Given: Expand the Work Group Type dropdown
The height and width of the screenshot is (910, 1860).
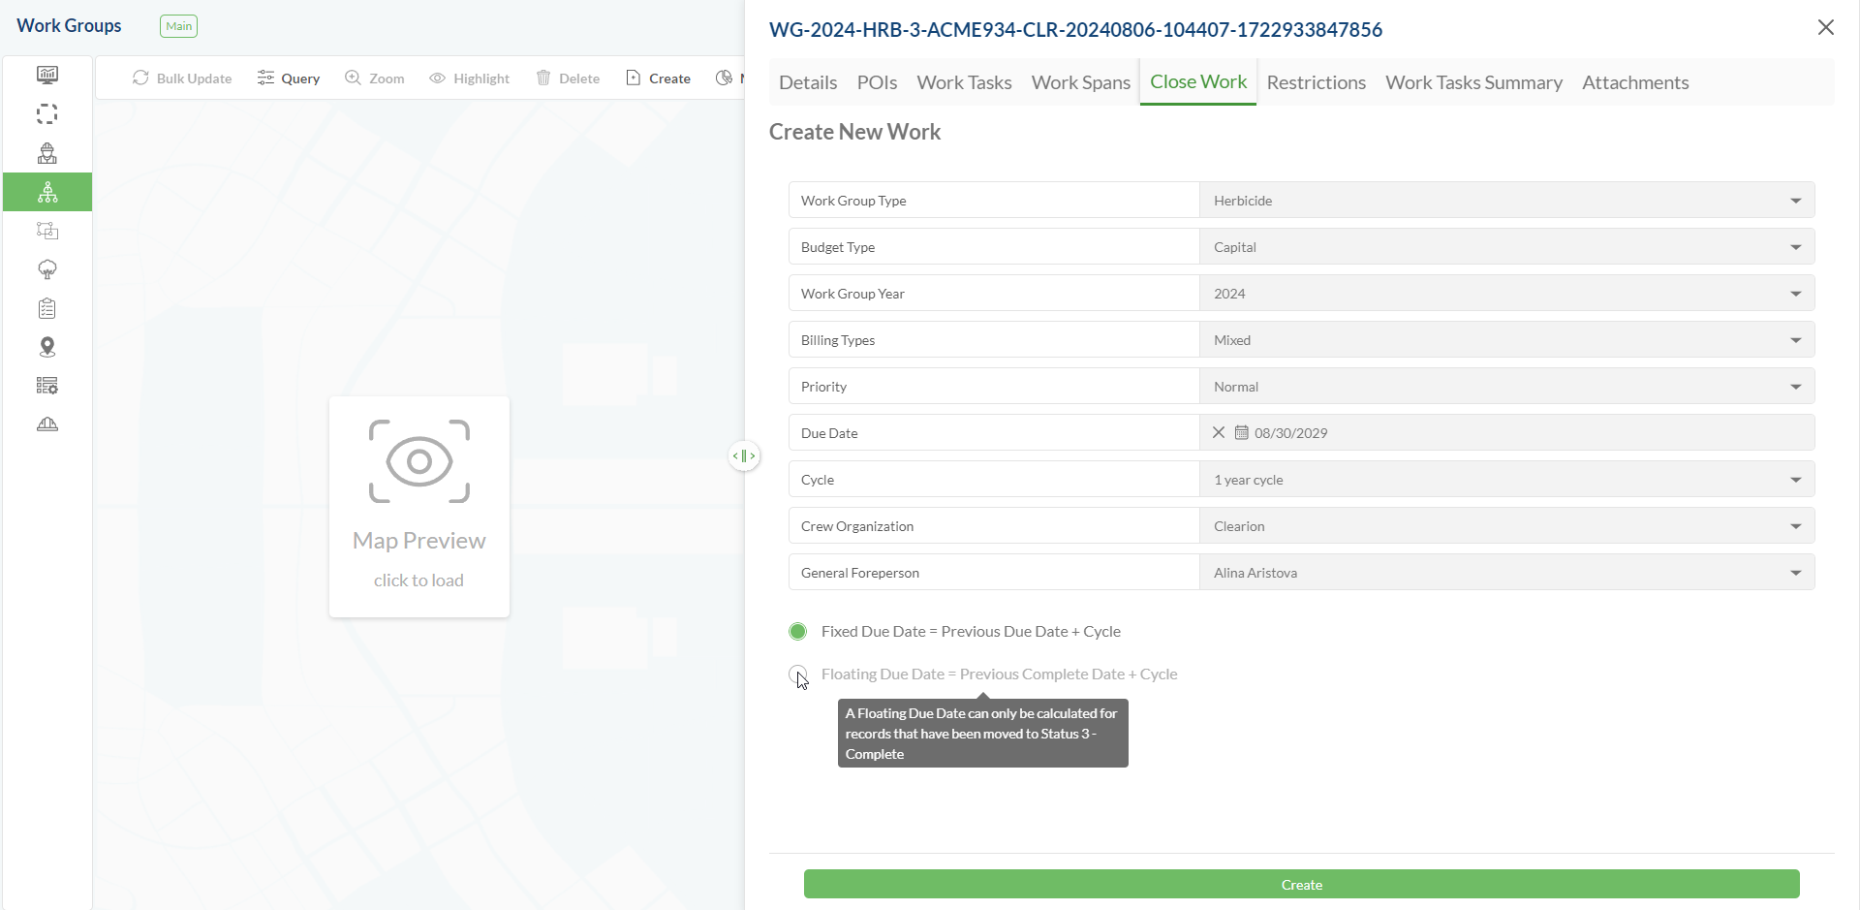Looking at the screenshot, I should click(x=1795, y=201).
